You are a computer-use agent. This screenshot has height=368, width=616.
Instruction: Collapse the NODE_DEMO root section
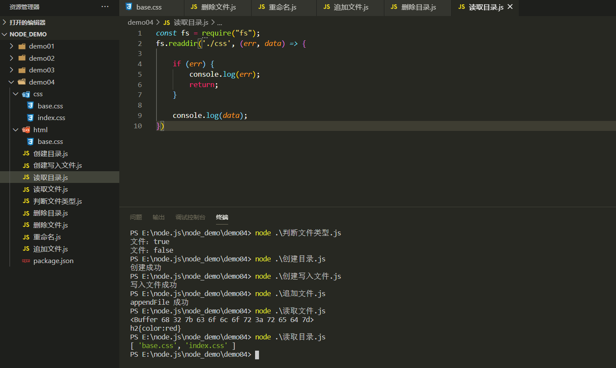point(59,34)
